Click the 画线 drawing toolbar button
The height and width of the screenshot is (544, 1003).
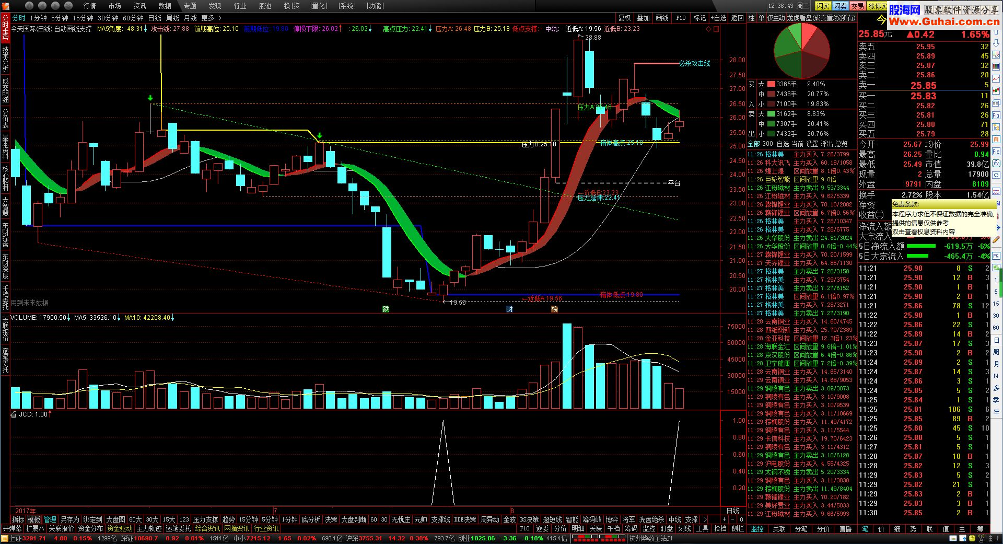(662, 18)
